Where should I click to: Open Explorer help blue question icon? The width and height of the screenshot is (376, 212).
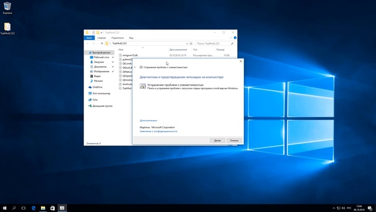pos(235,38)
